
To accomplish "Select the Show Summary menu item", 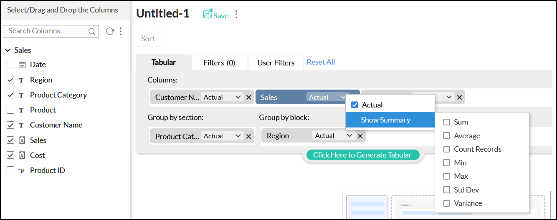I will pos(385,120).
